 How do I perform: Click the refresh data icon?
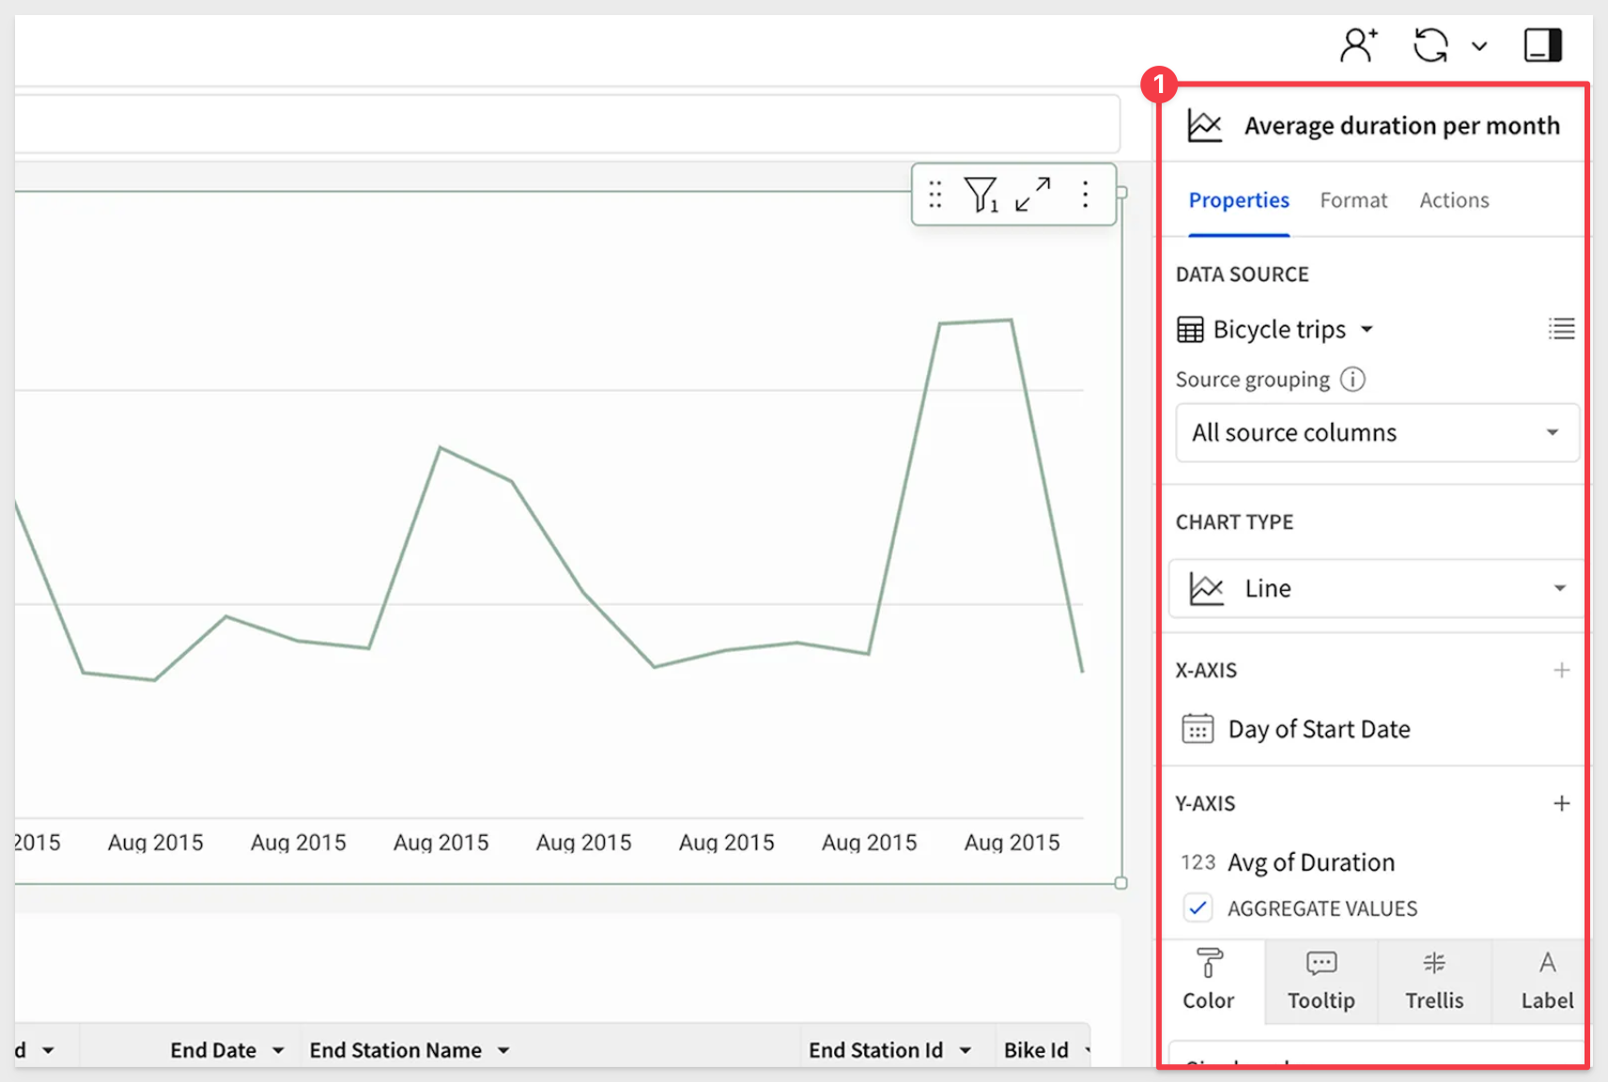pyautogui.click(x=1430, y=45)
